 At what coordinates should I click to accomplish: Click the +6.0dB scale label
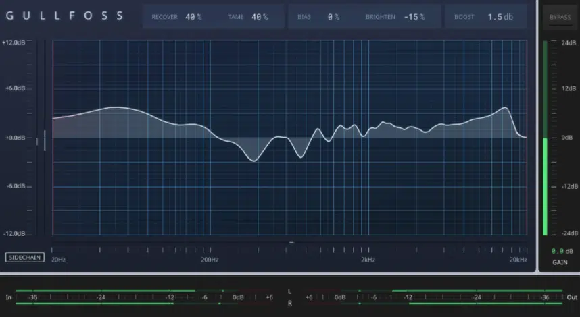[15, 88]
